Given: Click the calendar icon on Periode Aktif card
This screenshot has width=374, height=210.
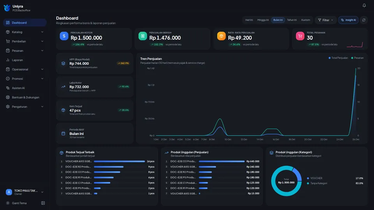Looking at the screenshot, I should (63, 133).
